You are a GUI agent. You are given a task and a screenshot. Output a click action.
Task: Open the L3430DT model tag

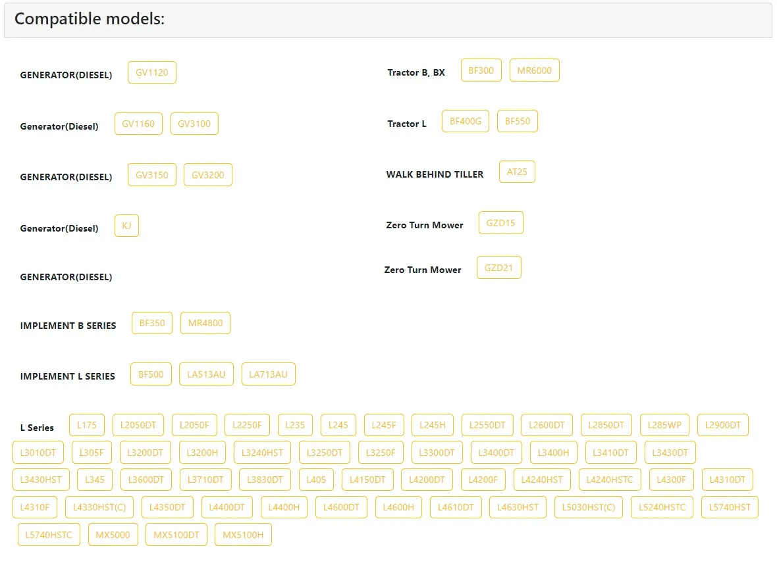[x=670, y=453]
